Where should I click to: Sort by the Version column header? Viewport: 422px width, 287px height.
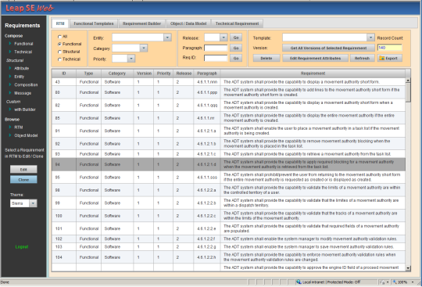[144, 74]
